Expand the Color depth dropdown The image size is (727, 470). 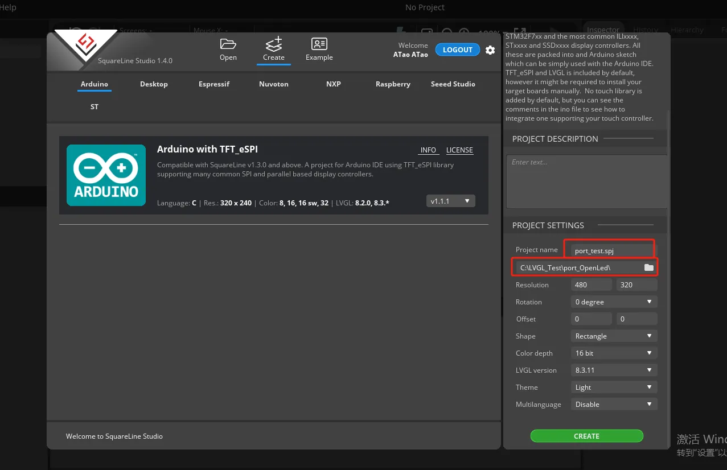614,353
